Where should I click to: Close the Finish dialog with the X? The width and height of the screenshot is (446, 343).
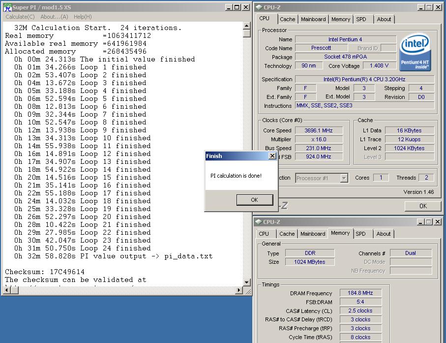(272, 156)
